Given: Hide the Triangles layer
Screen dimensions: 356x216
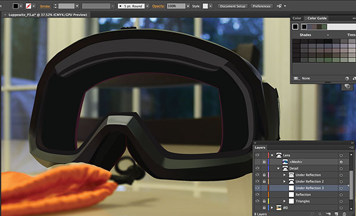Looking at the screenshot, I should click(258, 201).
